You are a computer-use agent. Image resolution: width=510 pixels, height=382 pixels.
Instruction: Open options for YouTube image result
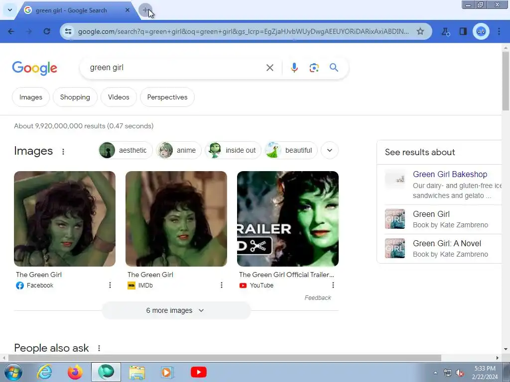(x=333, y=285)
